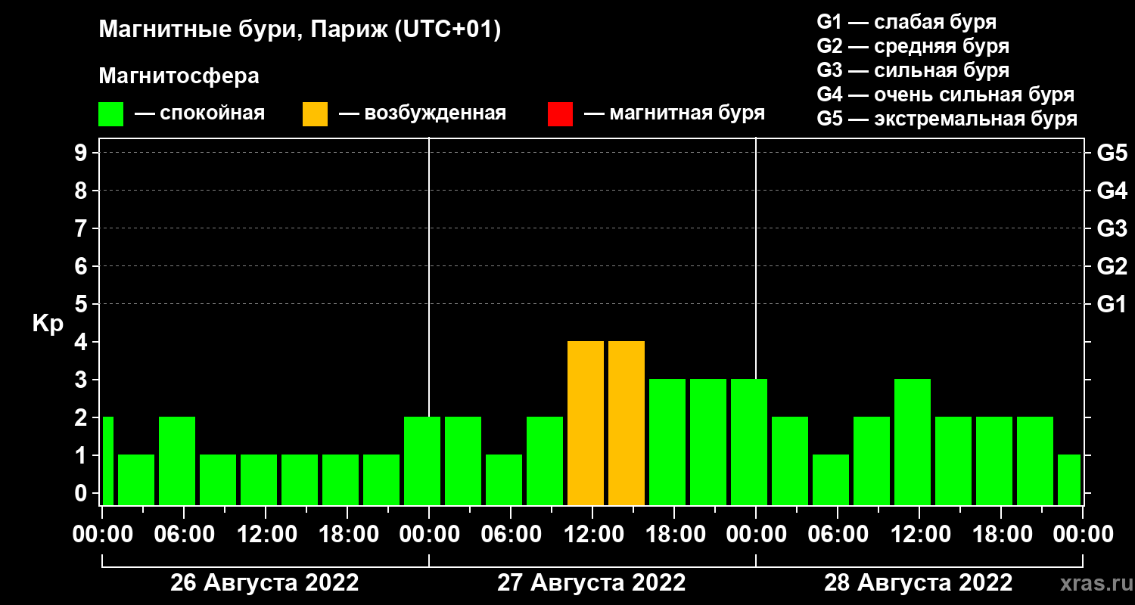Click the 'G2 — средняя буря' legend line

(913, 46)
